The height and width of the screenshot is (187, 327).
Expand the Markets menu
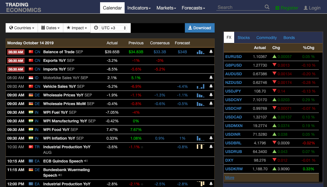point(166,8)
